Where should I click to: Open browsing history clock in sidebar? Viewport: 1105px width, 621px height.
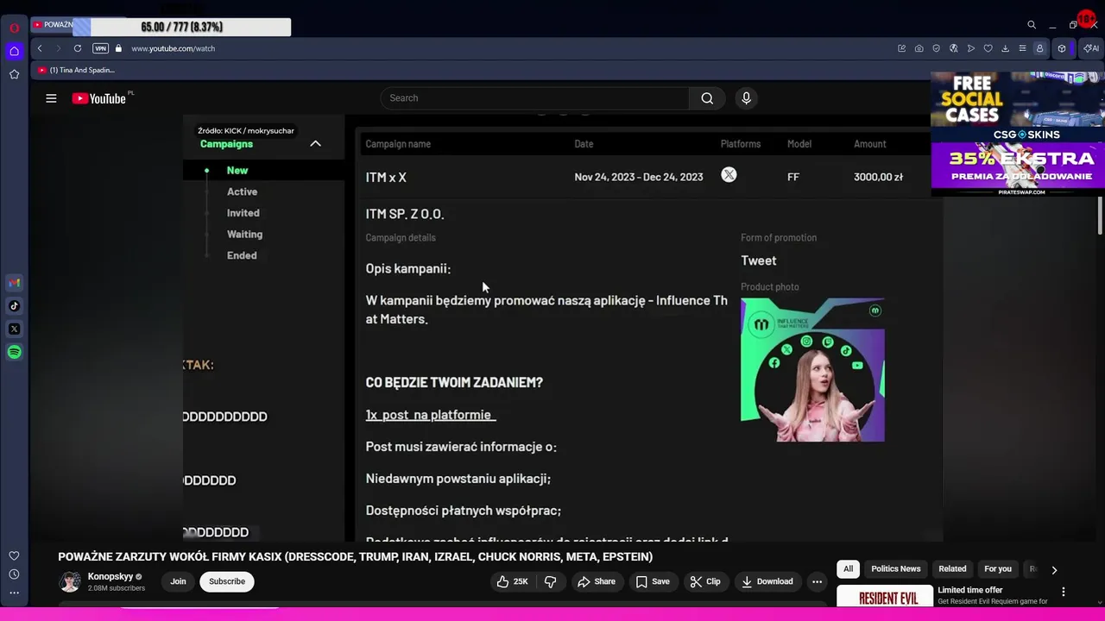point(14,574)
